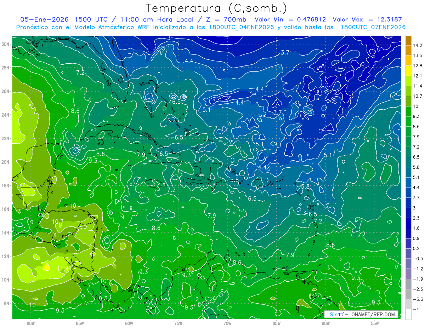Click the 60W longitude axis label
This screenshot has height=328, width=425.
tap(326, 323)
